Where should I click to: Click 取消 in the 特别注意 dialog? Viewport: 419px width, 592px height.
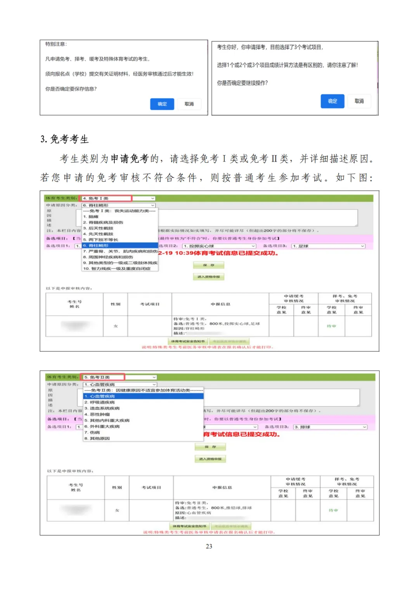click(189, 104)
